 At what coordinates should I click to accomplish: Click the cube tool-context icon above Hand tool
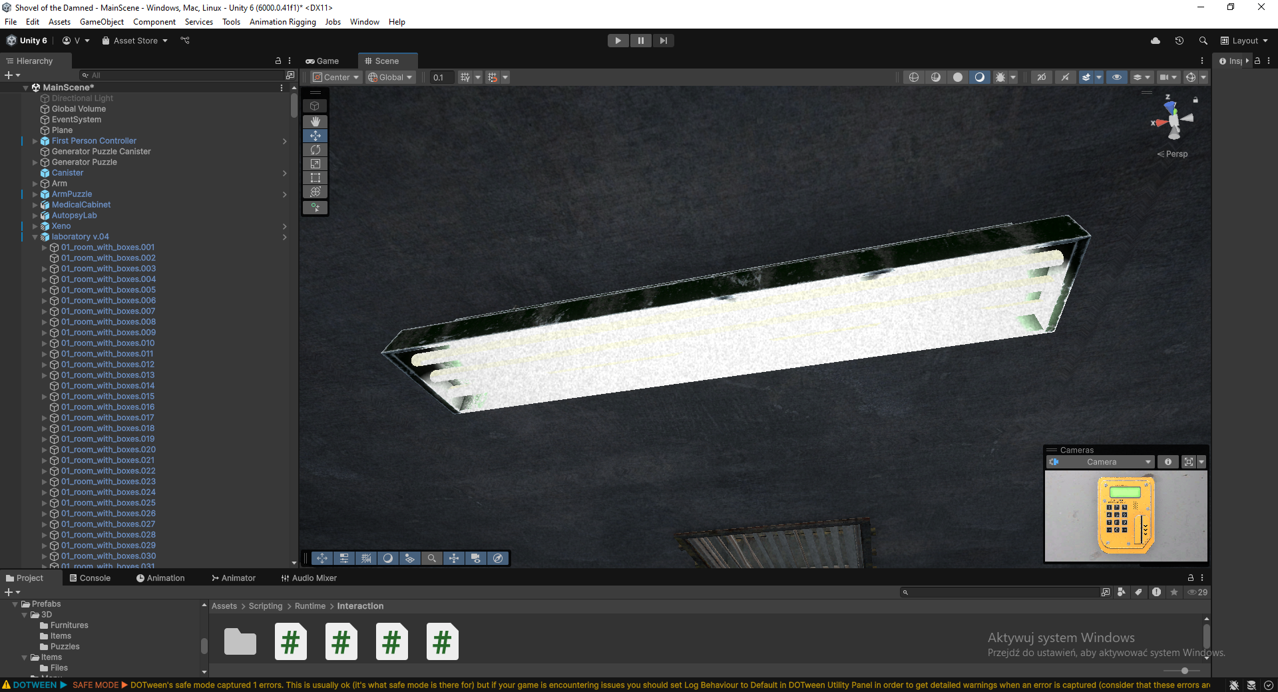point(316,106)
